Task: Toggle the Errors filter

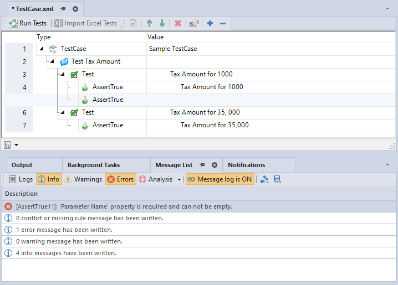Action: tap(121, 179)
